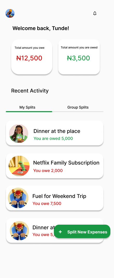Image resolution: width=114 pixels, height=278 pixels.
Task: Click the plus icon on Split New Expenses
Action: (x=60, y=232)
